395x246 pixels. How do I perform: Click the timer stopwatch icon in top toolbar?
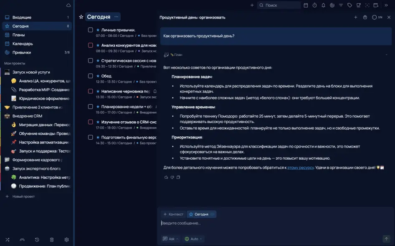point(314,5)
